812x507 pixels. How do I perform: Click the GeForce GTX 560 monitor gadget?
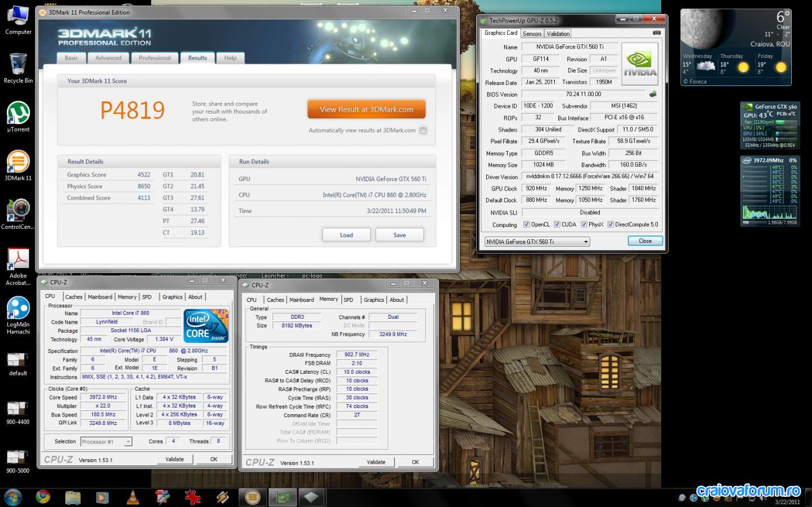tap(770, 125)
